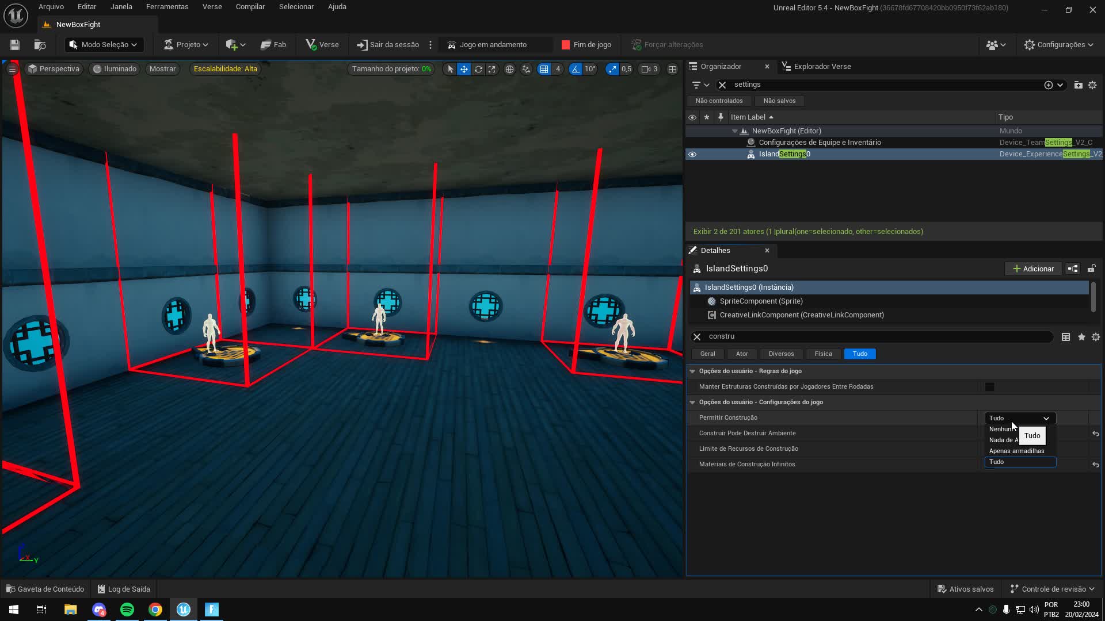Open the users icon dropdown

(x=996, y=45)
